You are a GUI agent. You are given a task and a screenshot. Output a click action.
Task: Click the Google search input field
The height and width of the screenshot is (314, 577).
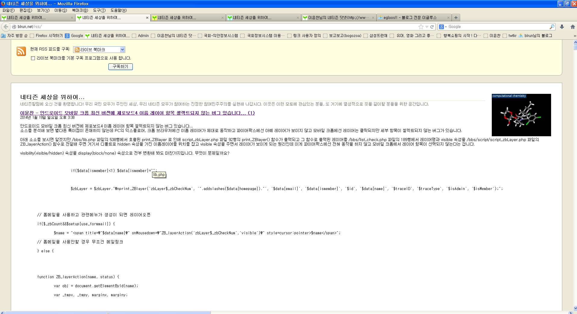pos(498,27)
